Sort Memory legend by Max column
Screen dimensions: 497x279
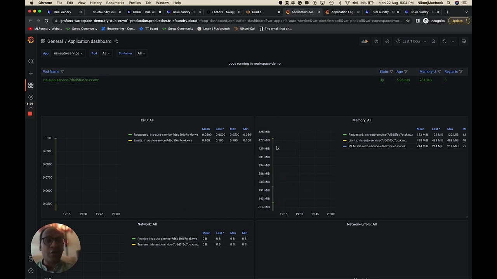[450, 129]
